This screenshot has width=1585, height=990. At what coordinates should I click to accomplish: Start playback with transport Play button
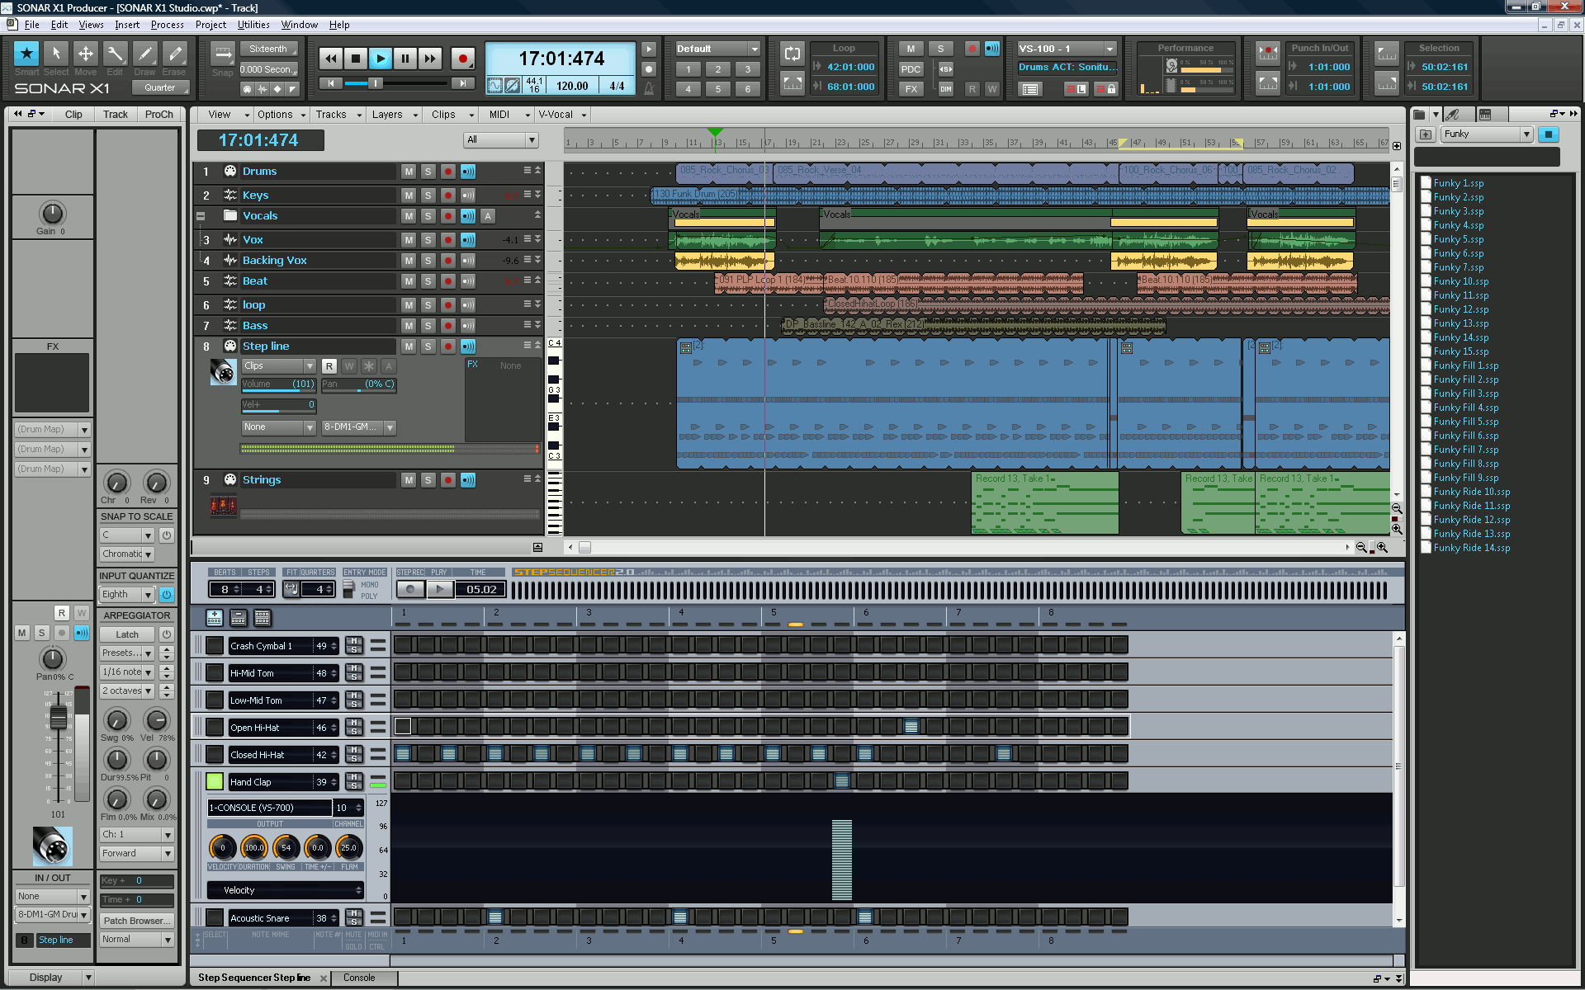click(x=381, y=59)
